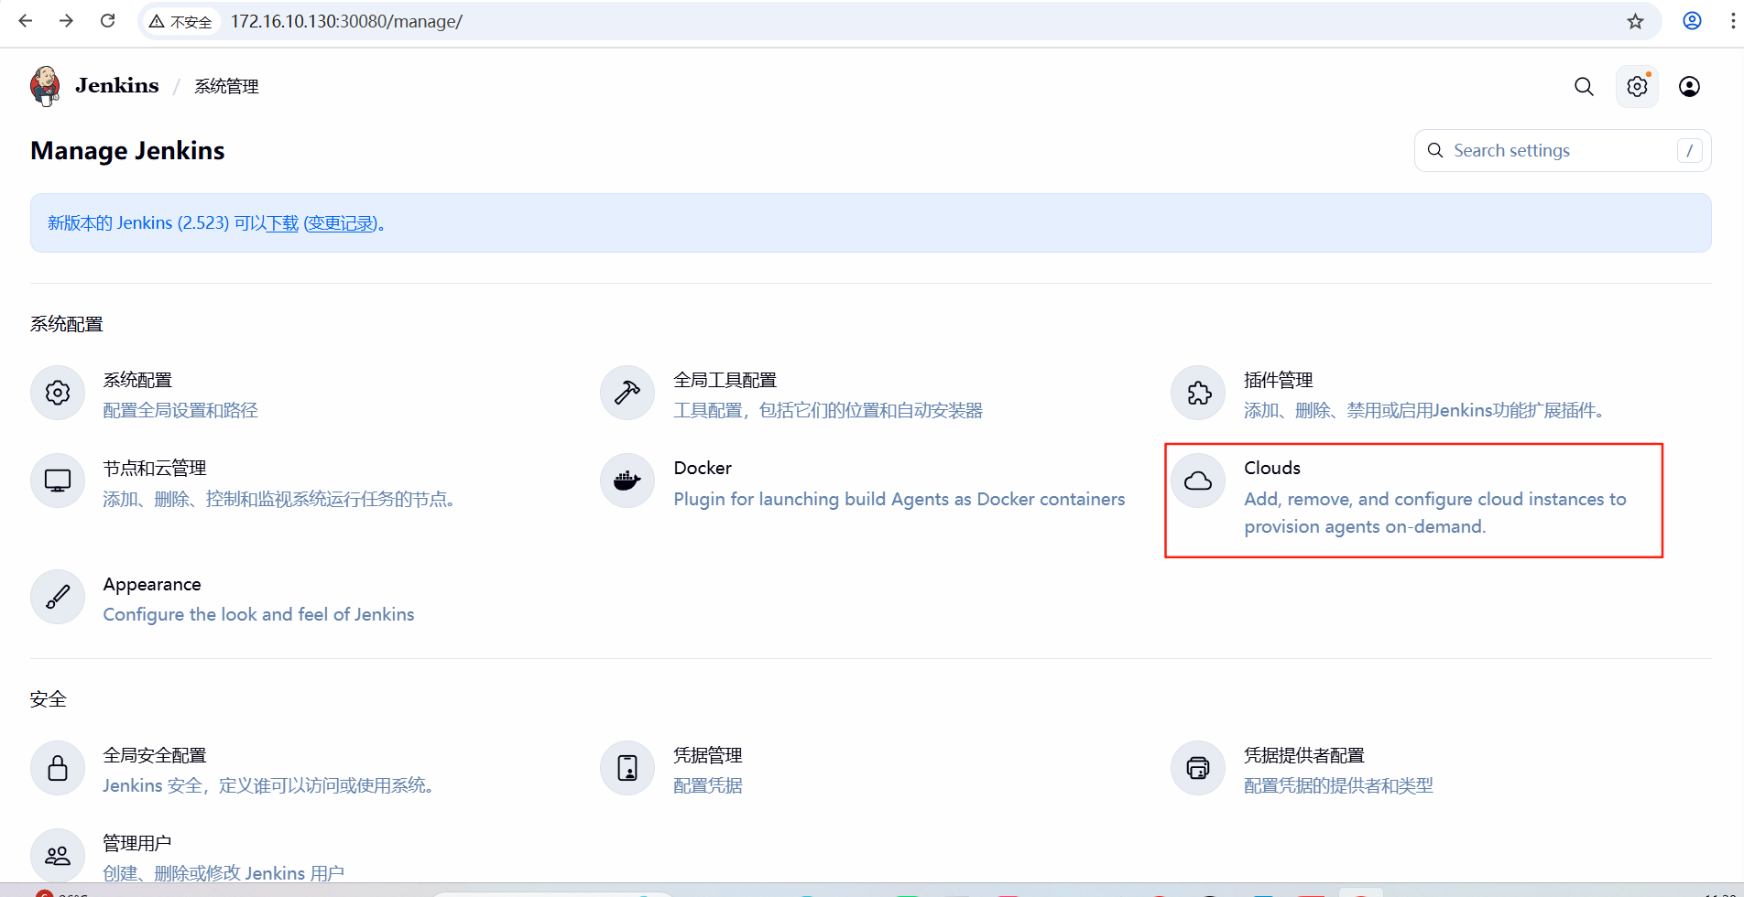Reload the page with the refresh icon

(x=107, y=21)
